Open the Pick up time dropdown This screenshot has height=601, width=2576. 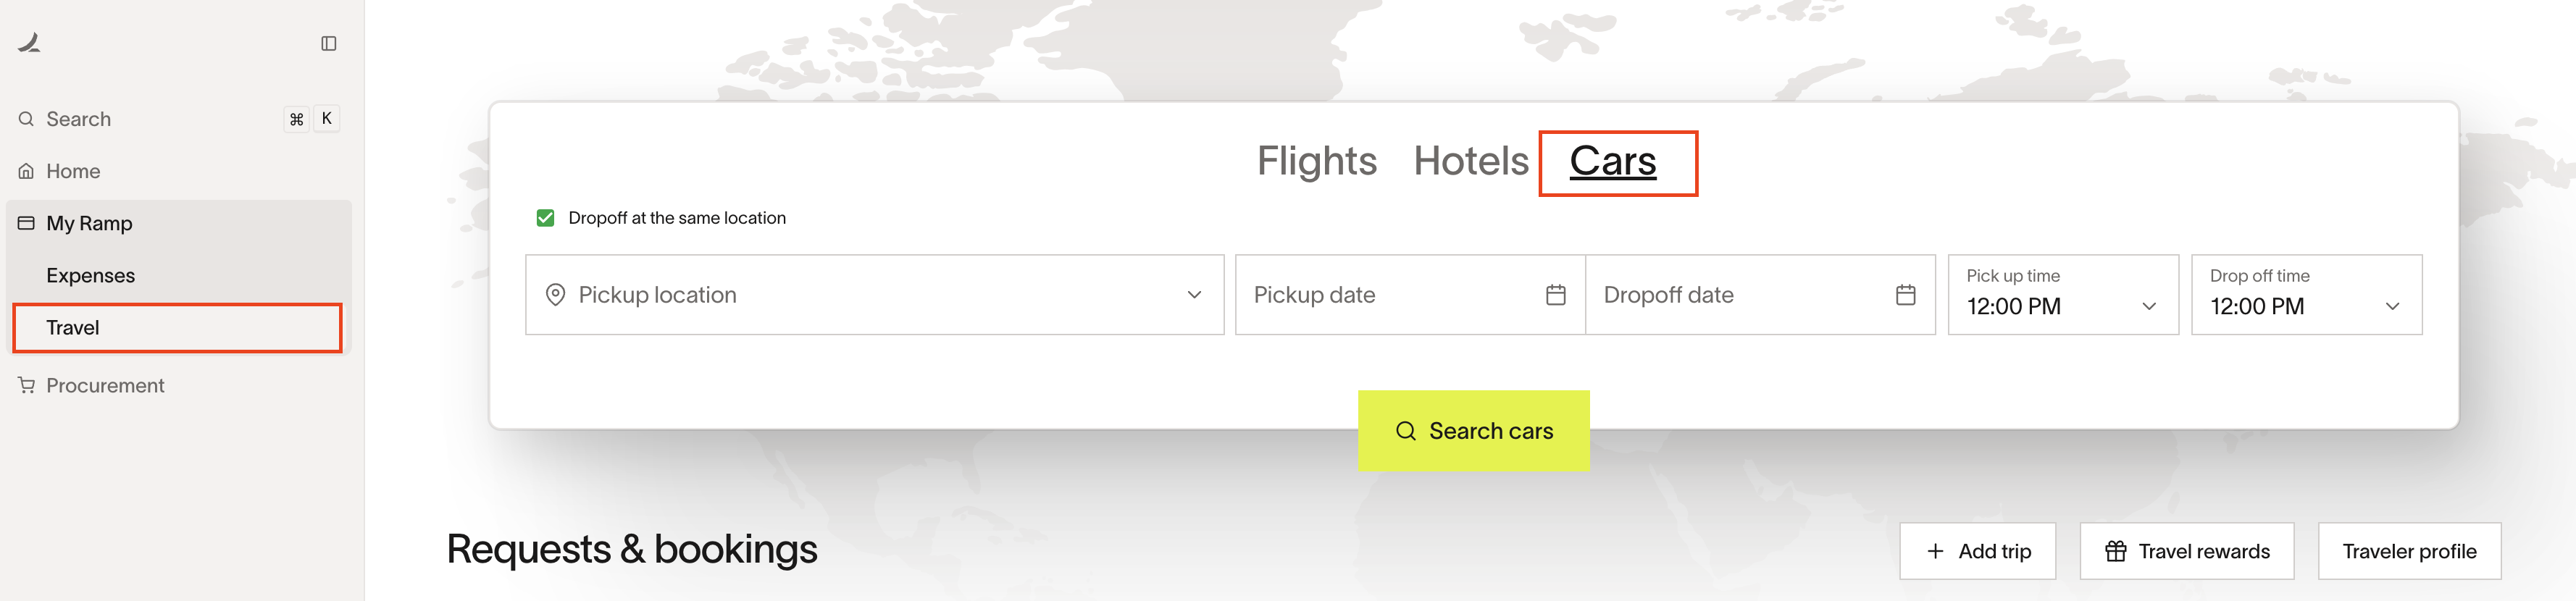(x=2062, y=295)
